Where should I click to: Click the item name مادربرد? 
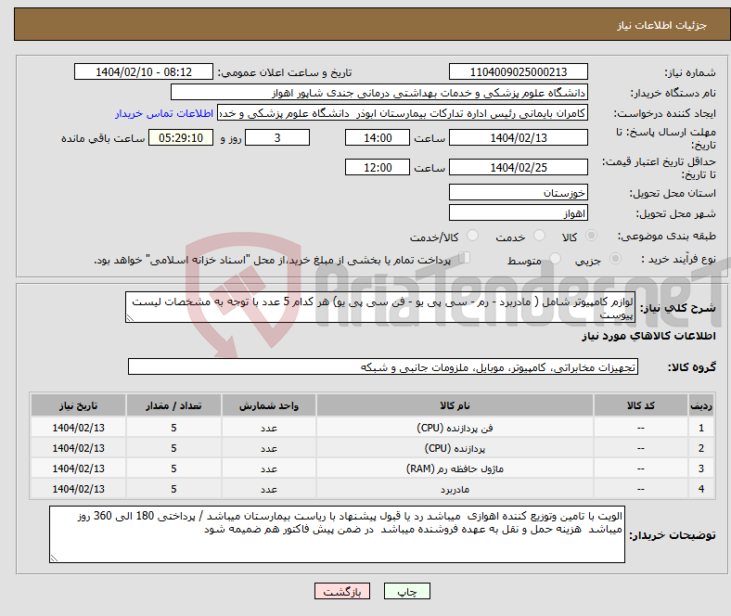point(455,489)
